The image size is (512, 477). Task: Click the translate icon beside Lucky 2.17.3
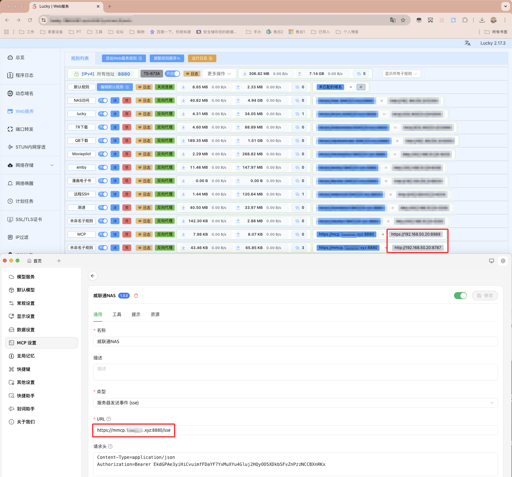point(467,43)
